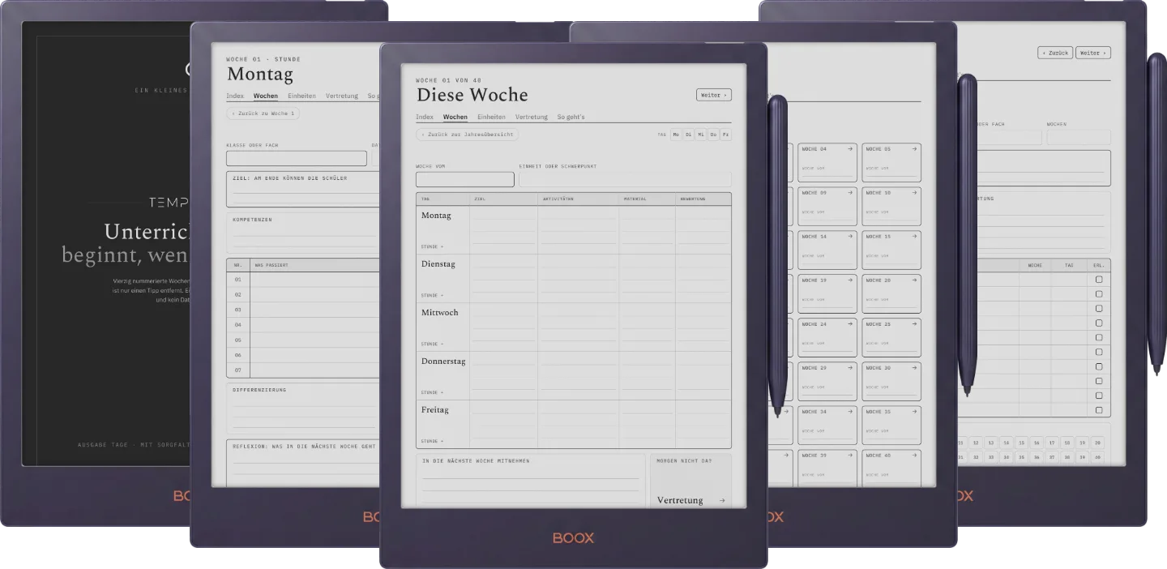Click Weiter beside Zurück on the rightmost device
The width and height of the screenshot is (1167, 569).
tap(1093, 53)
